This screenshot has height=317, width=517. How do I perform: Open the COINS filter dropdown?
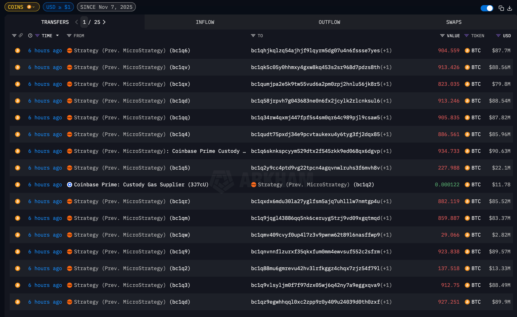[x=22, y=7]
